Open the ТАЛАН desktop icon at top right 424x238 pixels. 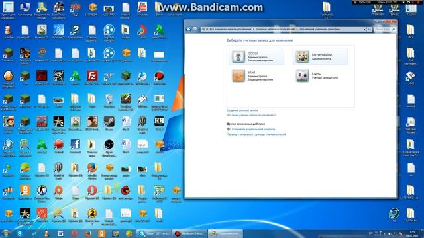411,9
